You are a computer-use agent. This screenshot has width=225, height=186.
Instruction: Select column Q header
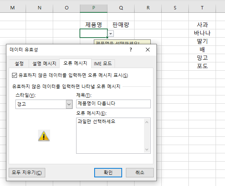[121, 8]
